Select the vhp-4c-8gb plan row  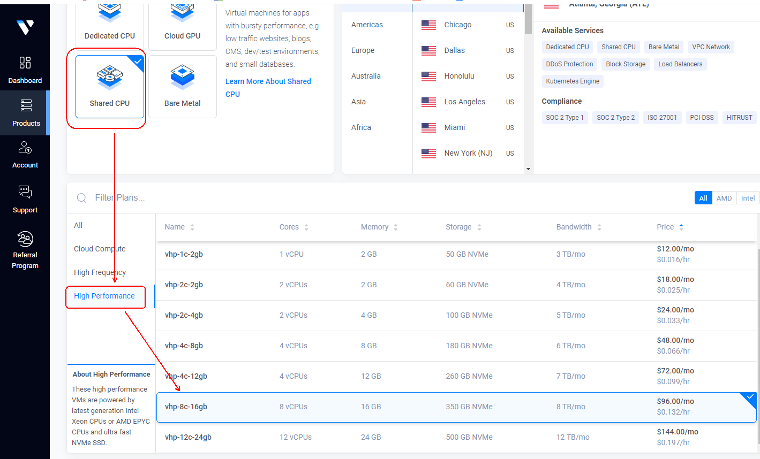[x=456, y=346]
